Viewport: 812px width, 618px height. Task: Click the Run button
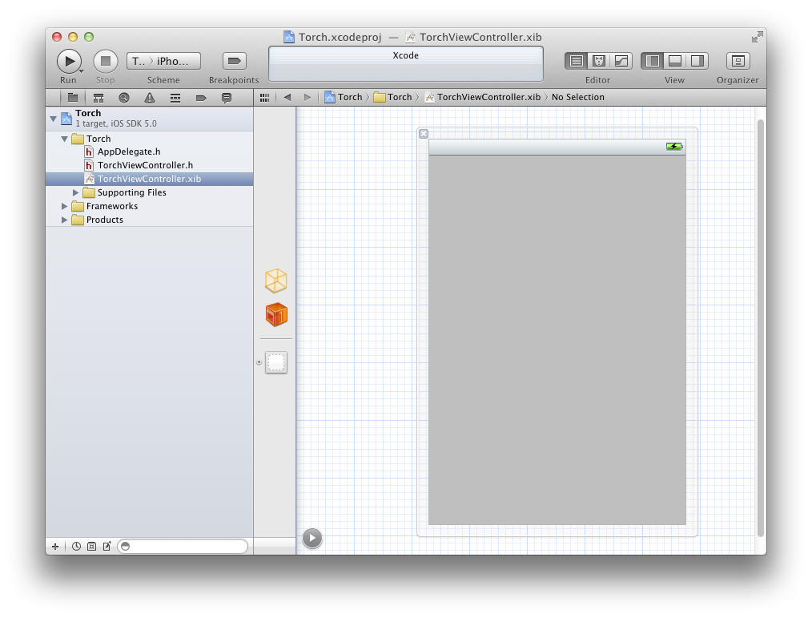tap(69, 60)
